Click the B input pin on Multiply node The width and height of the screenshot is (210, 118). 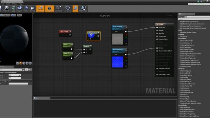click(x=89, y=39)
